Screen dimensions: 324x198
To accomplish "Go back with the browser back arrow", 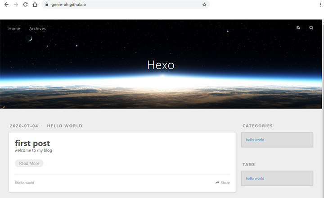I will [x=6, y=5].
